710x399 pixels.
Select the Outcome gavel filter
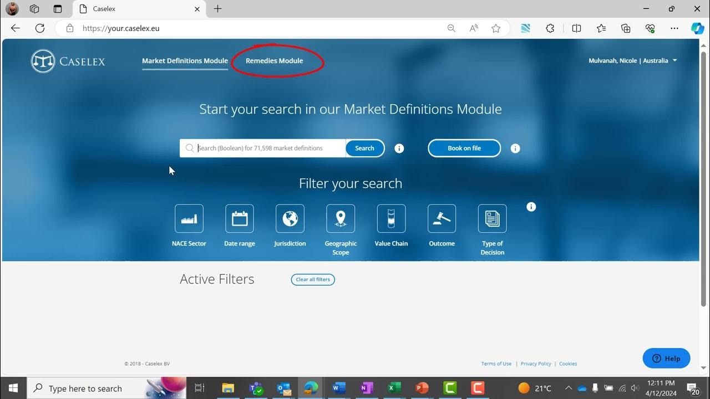click(x=442, y=218)
